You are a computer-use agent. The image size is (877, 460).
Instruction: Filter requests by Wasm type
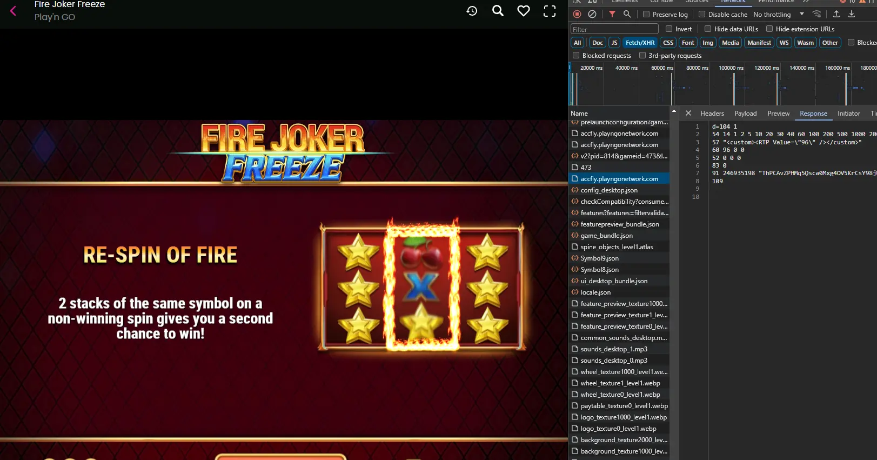[805, 43]
